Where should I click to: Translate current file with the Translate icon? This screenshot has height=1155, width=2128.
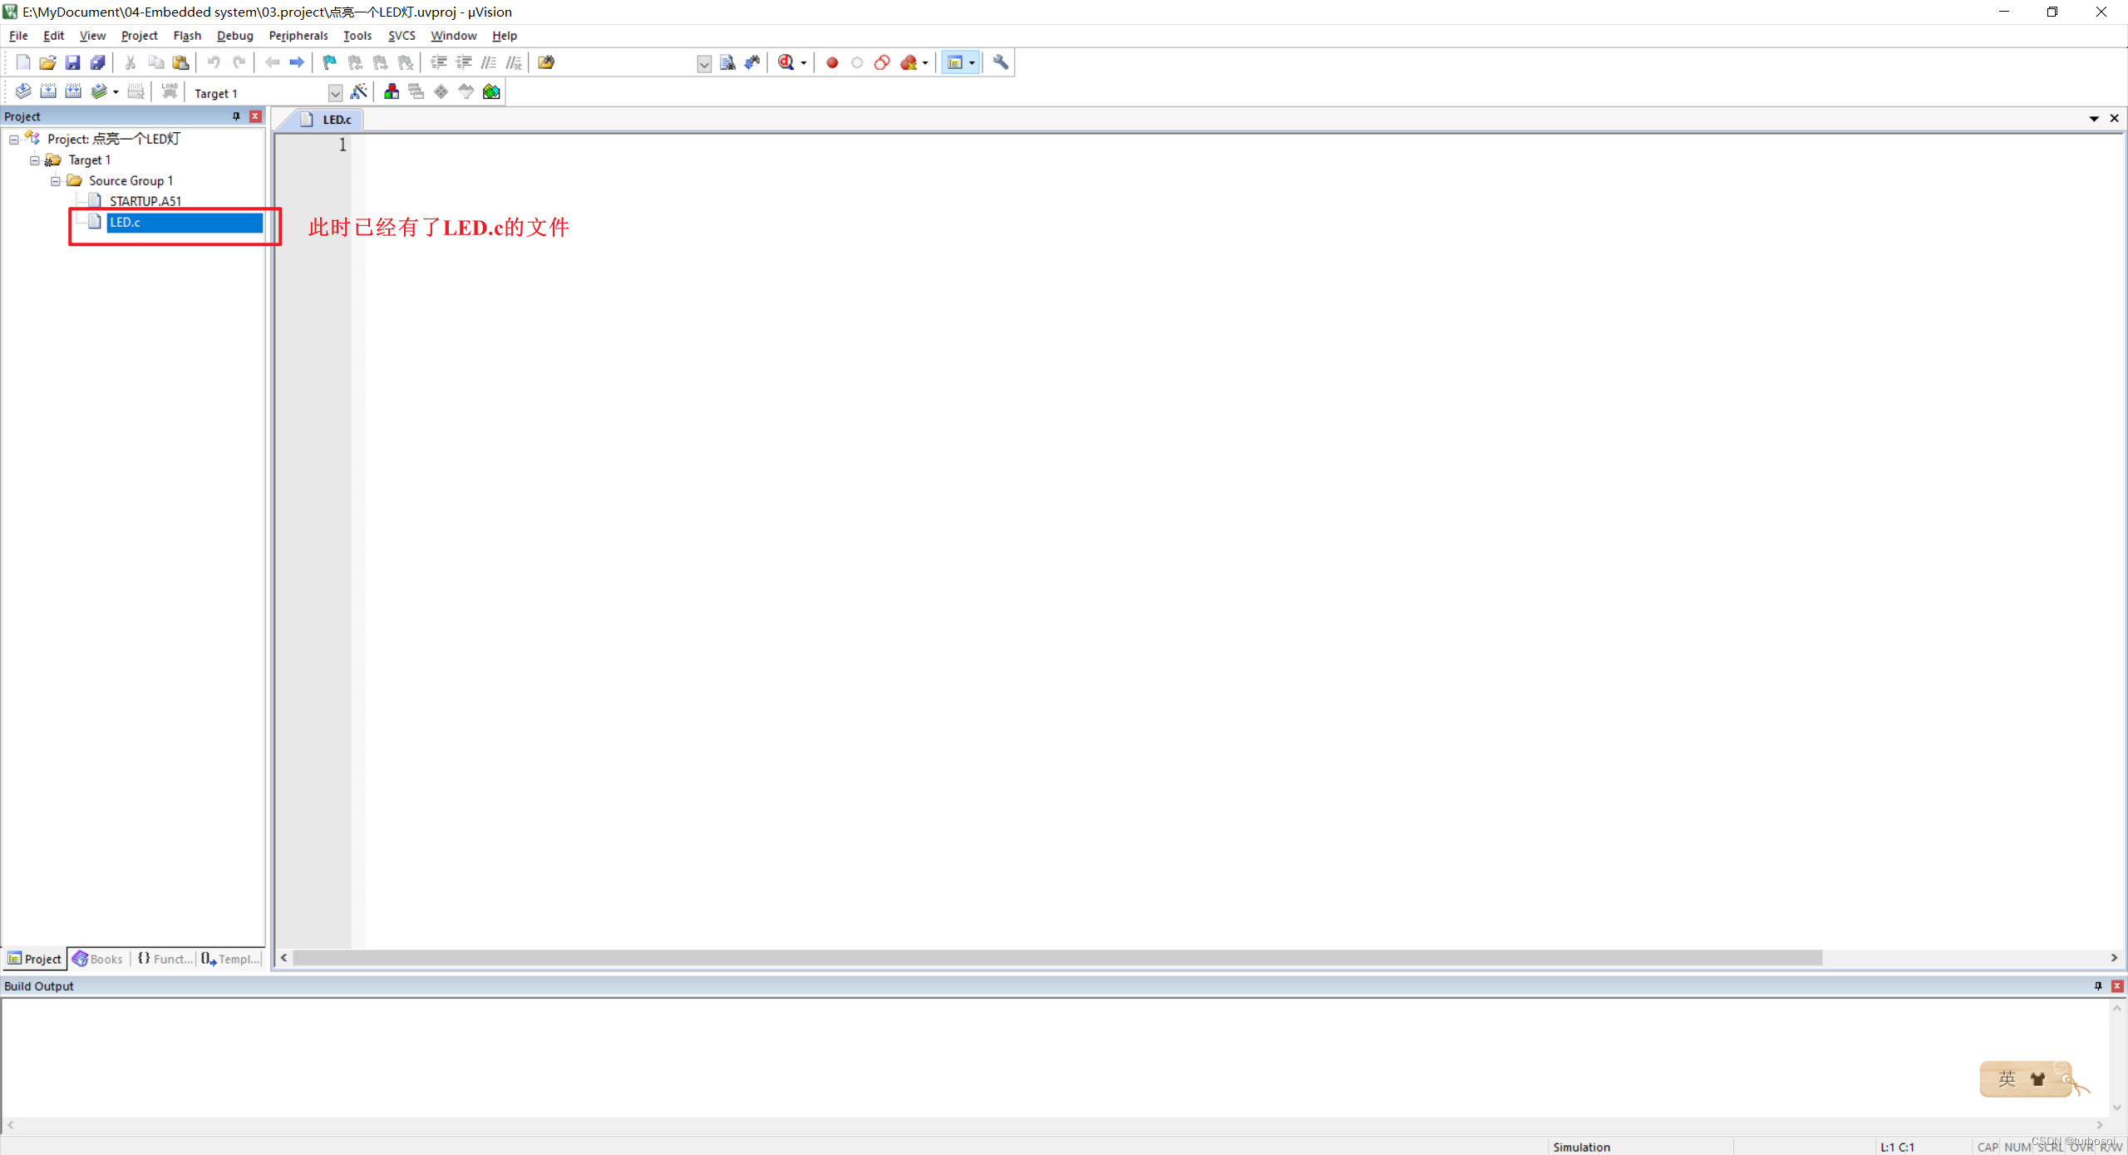[x=23, y=91]
